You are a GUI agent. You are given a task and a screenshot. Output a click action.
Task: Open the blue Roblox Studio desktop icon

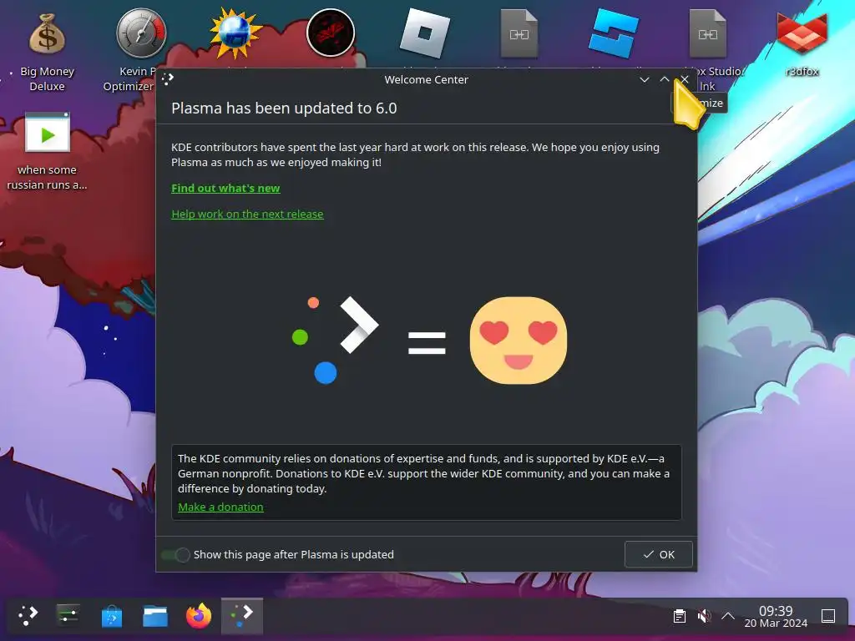tap(614, 33)
